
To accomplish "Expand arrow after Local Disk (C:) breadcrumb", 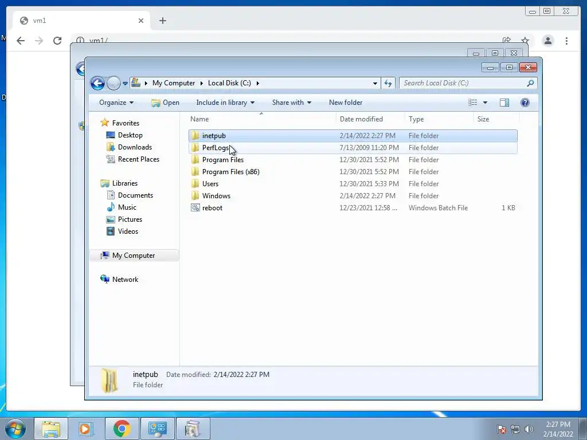I will (257, 83).
